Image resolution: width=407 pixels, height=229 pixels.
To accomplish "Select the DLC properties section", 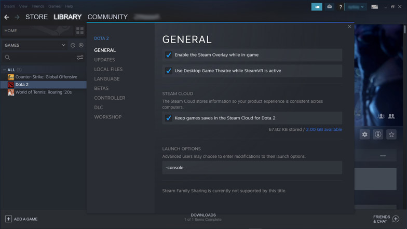I will [x=99, y=107].
